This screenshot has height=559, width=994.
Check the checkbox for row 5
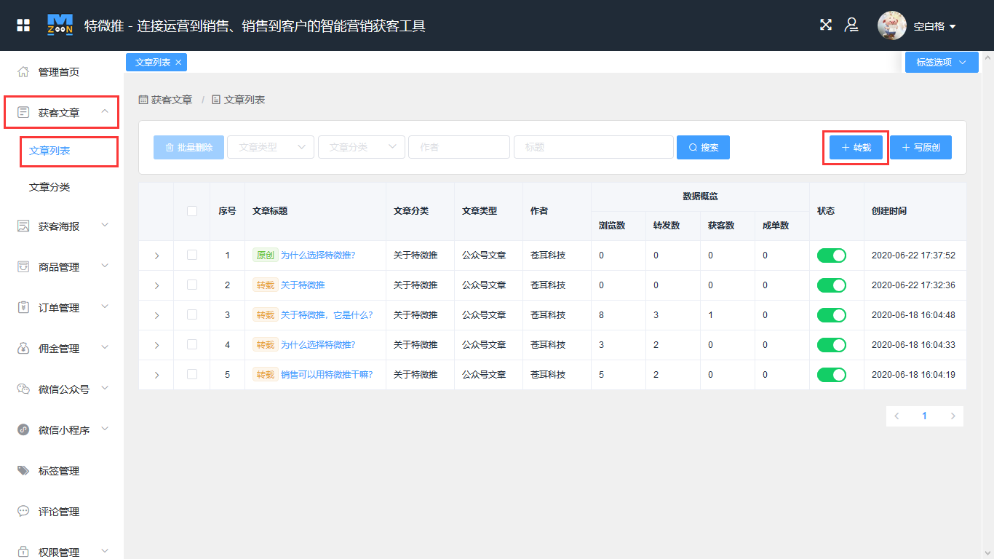point(192,374)
